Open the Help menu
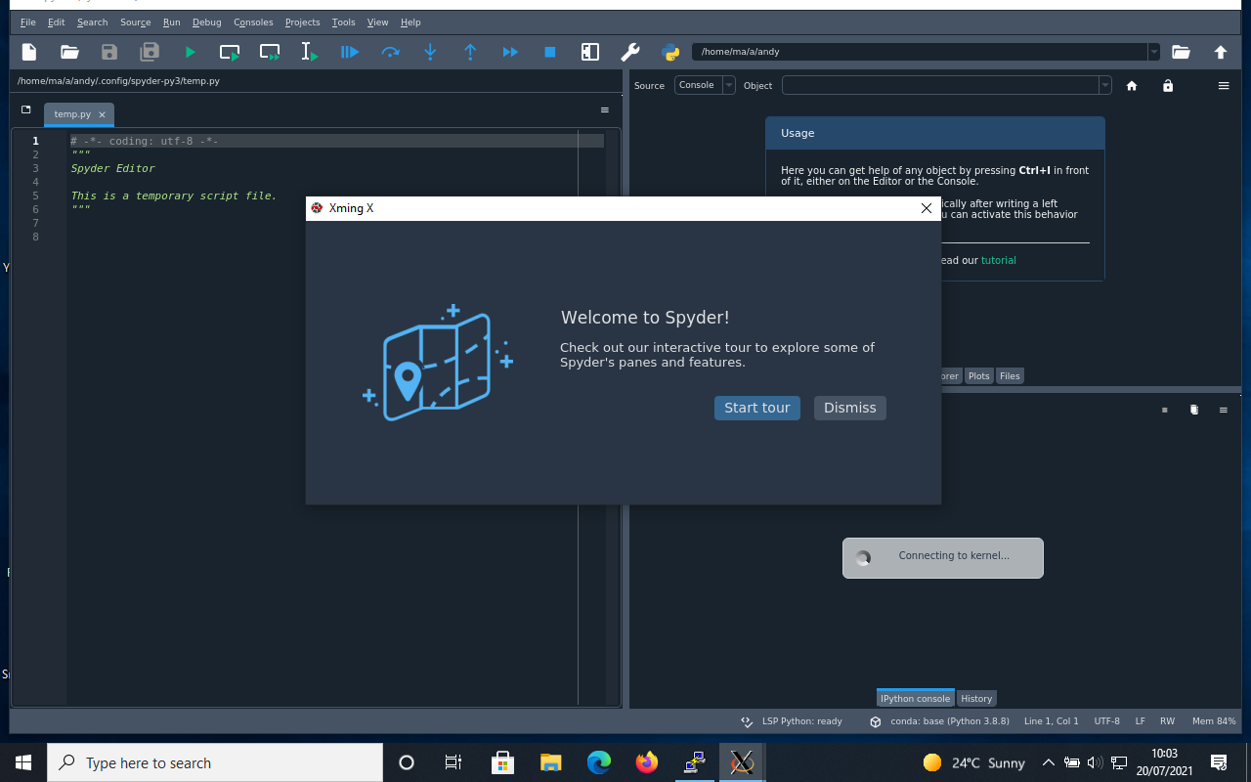The width and height of the screenshot is (1251, 782). click(x=410, y=22)
